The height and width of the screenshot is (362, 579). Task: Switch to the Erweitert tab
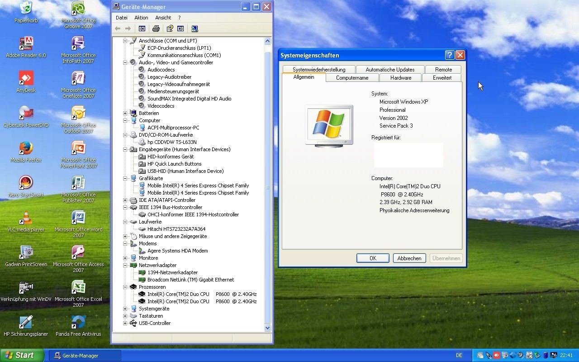point(442,78)
